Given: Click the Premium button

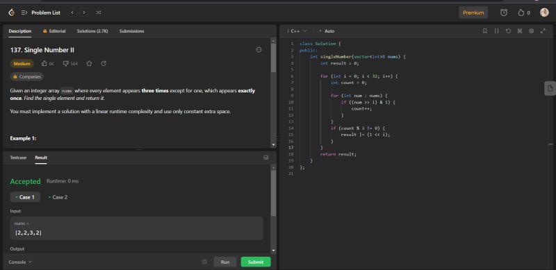Looking at the screenshot, I should click(x=473, y=12).
